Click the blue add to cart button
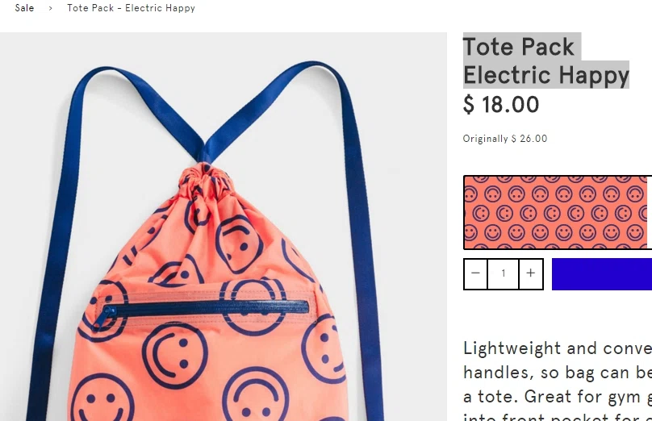Viewport: 652px width, 421px height. [x=602, y=274]
